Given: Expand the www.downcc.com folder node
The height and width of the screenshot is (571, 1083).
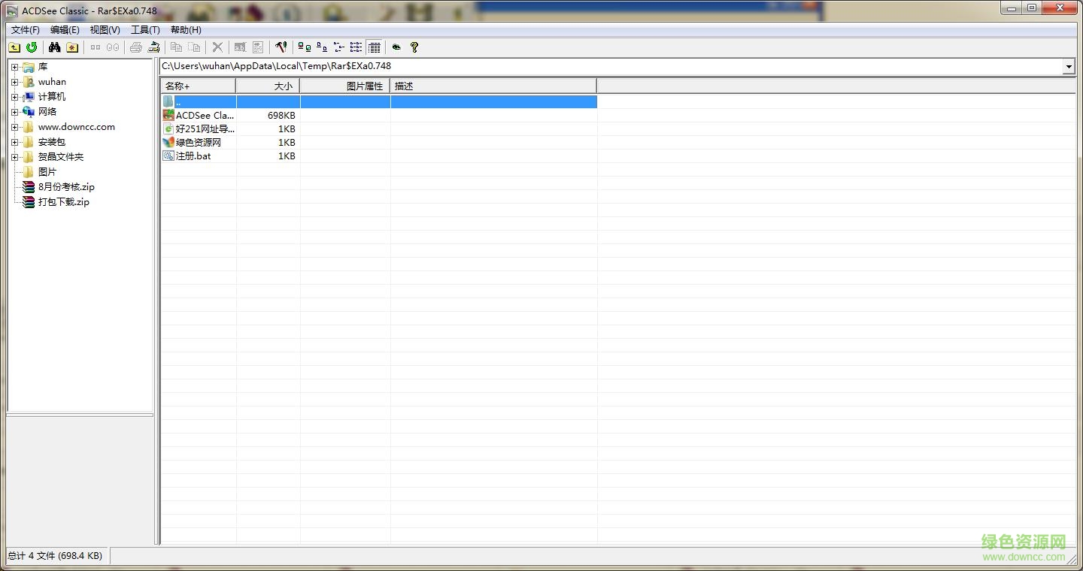Looking at the screenshot, I should pos(15,126).
